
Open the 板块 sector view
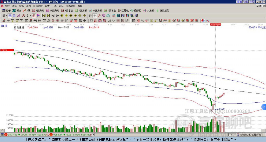tap(17, 10)
